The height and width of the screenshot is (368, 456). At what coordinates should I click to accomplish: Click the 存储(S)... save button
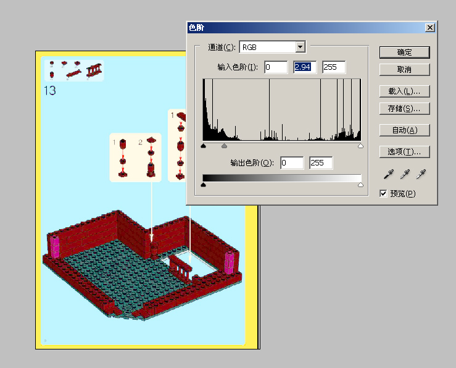point(405,109)
